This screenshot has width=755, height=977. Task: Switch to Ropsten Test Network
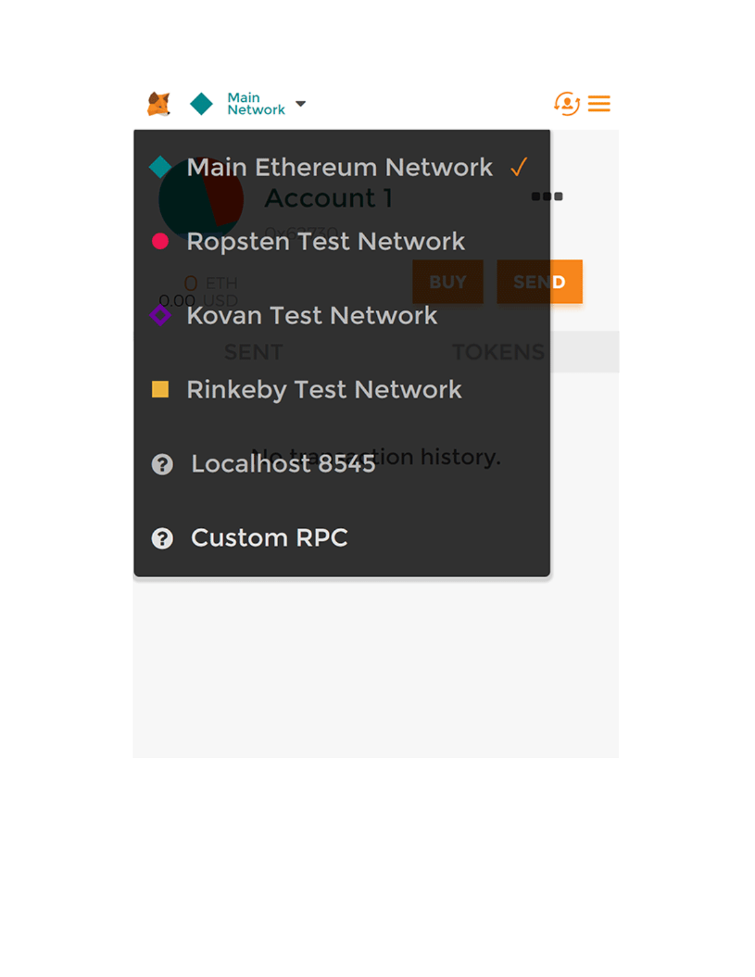pyautogui.click(x=326, y=241)
